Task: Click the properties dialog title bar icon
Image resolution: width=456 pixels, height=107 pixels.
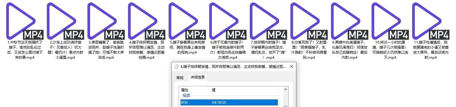Action: [x=177, y=67]
